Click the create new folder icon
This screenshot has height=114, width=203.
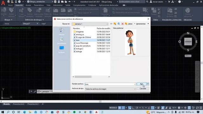click(x=126, y=24)
